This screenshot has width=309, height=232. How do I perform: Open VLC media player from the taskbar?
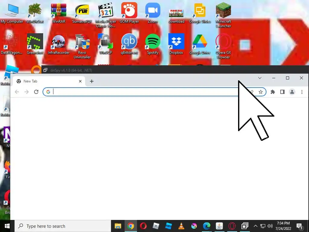click(181, 226)
